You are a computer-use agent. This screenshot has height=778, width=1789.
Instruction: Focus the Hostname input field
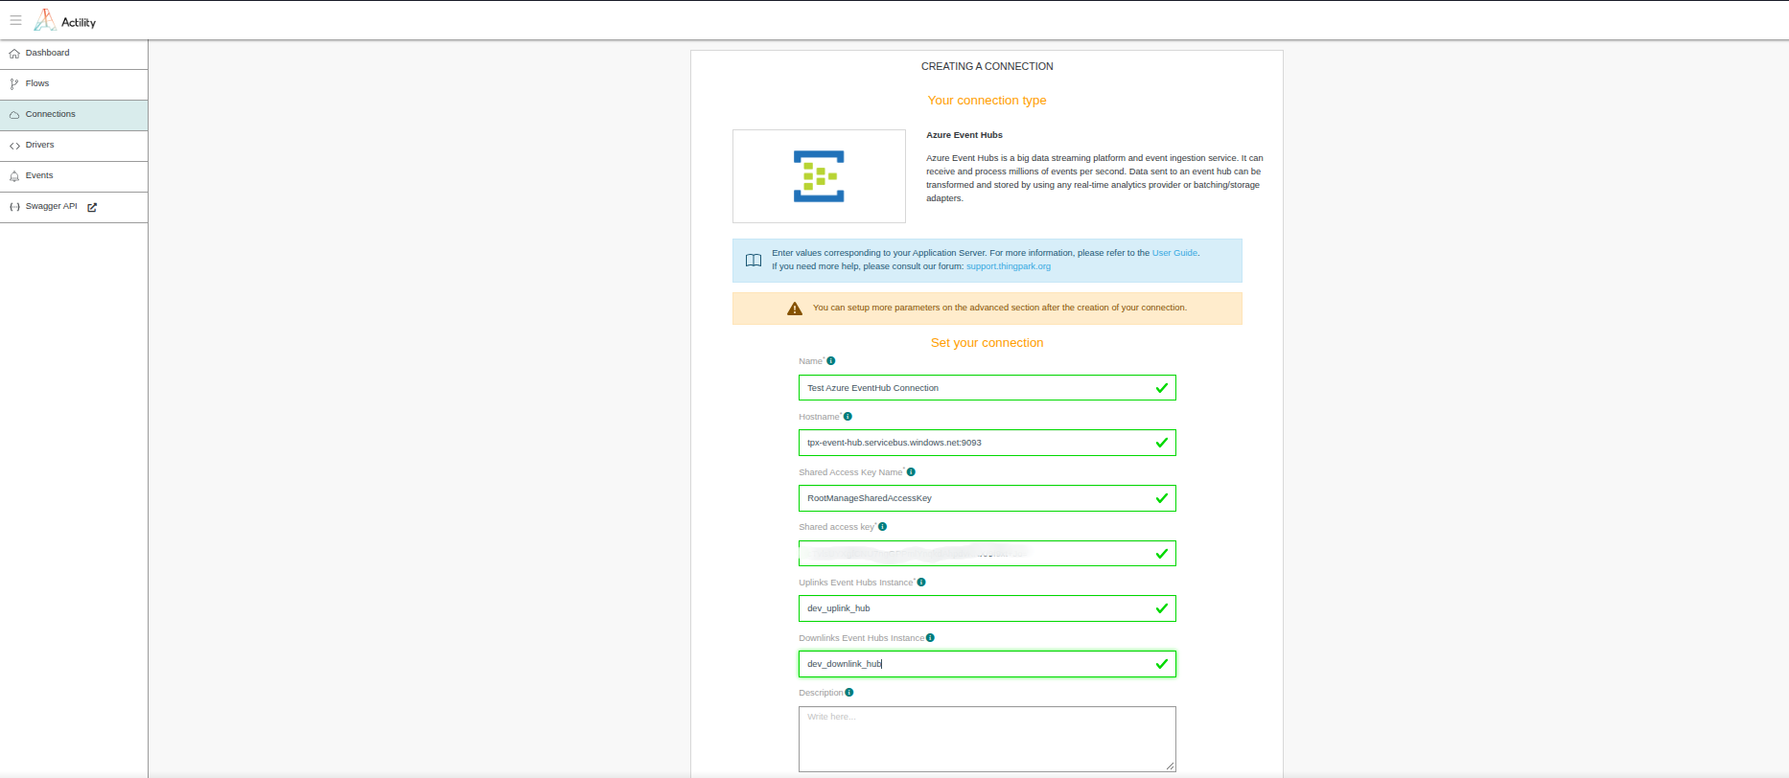(x=987, y=443)
